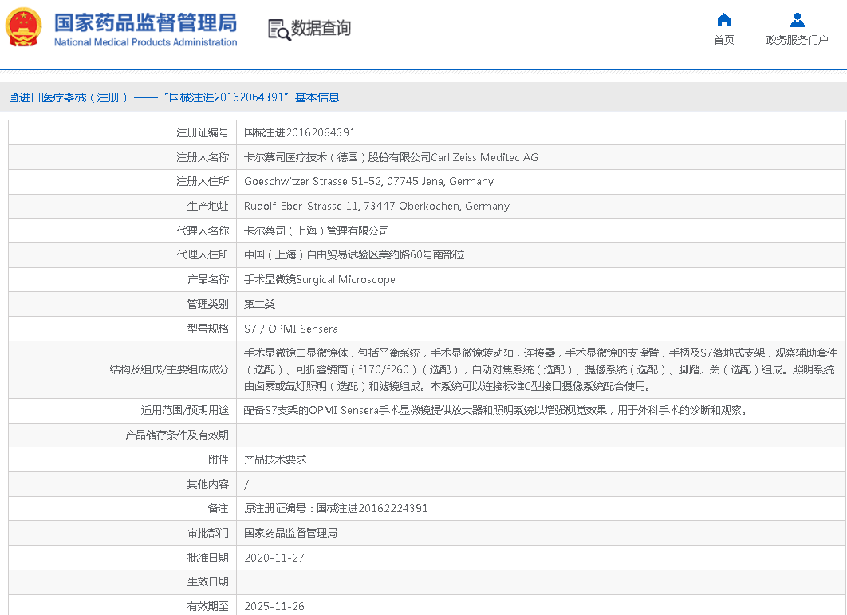Click the National Medical Products Administration text
This screenshot has height=615, width=847.
pyautogui.click(x=145, y=42)
